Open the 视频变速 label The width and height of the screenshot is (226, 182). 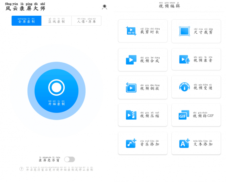[203, 87]
